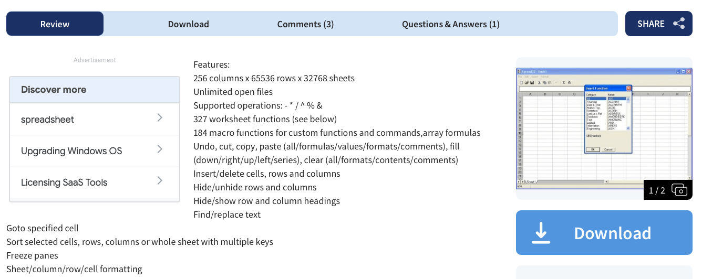
Task: Open the Licensing SaaS Tools chevron
Action: coord(160,181)
